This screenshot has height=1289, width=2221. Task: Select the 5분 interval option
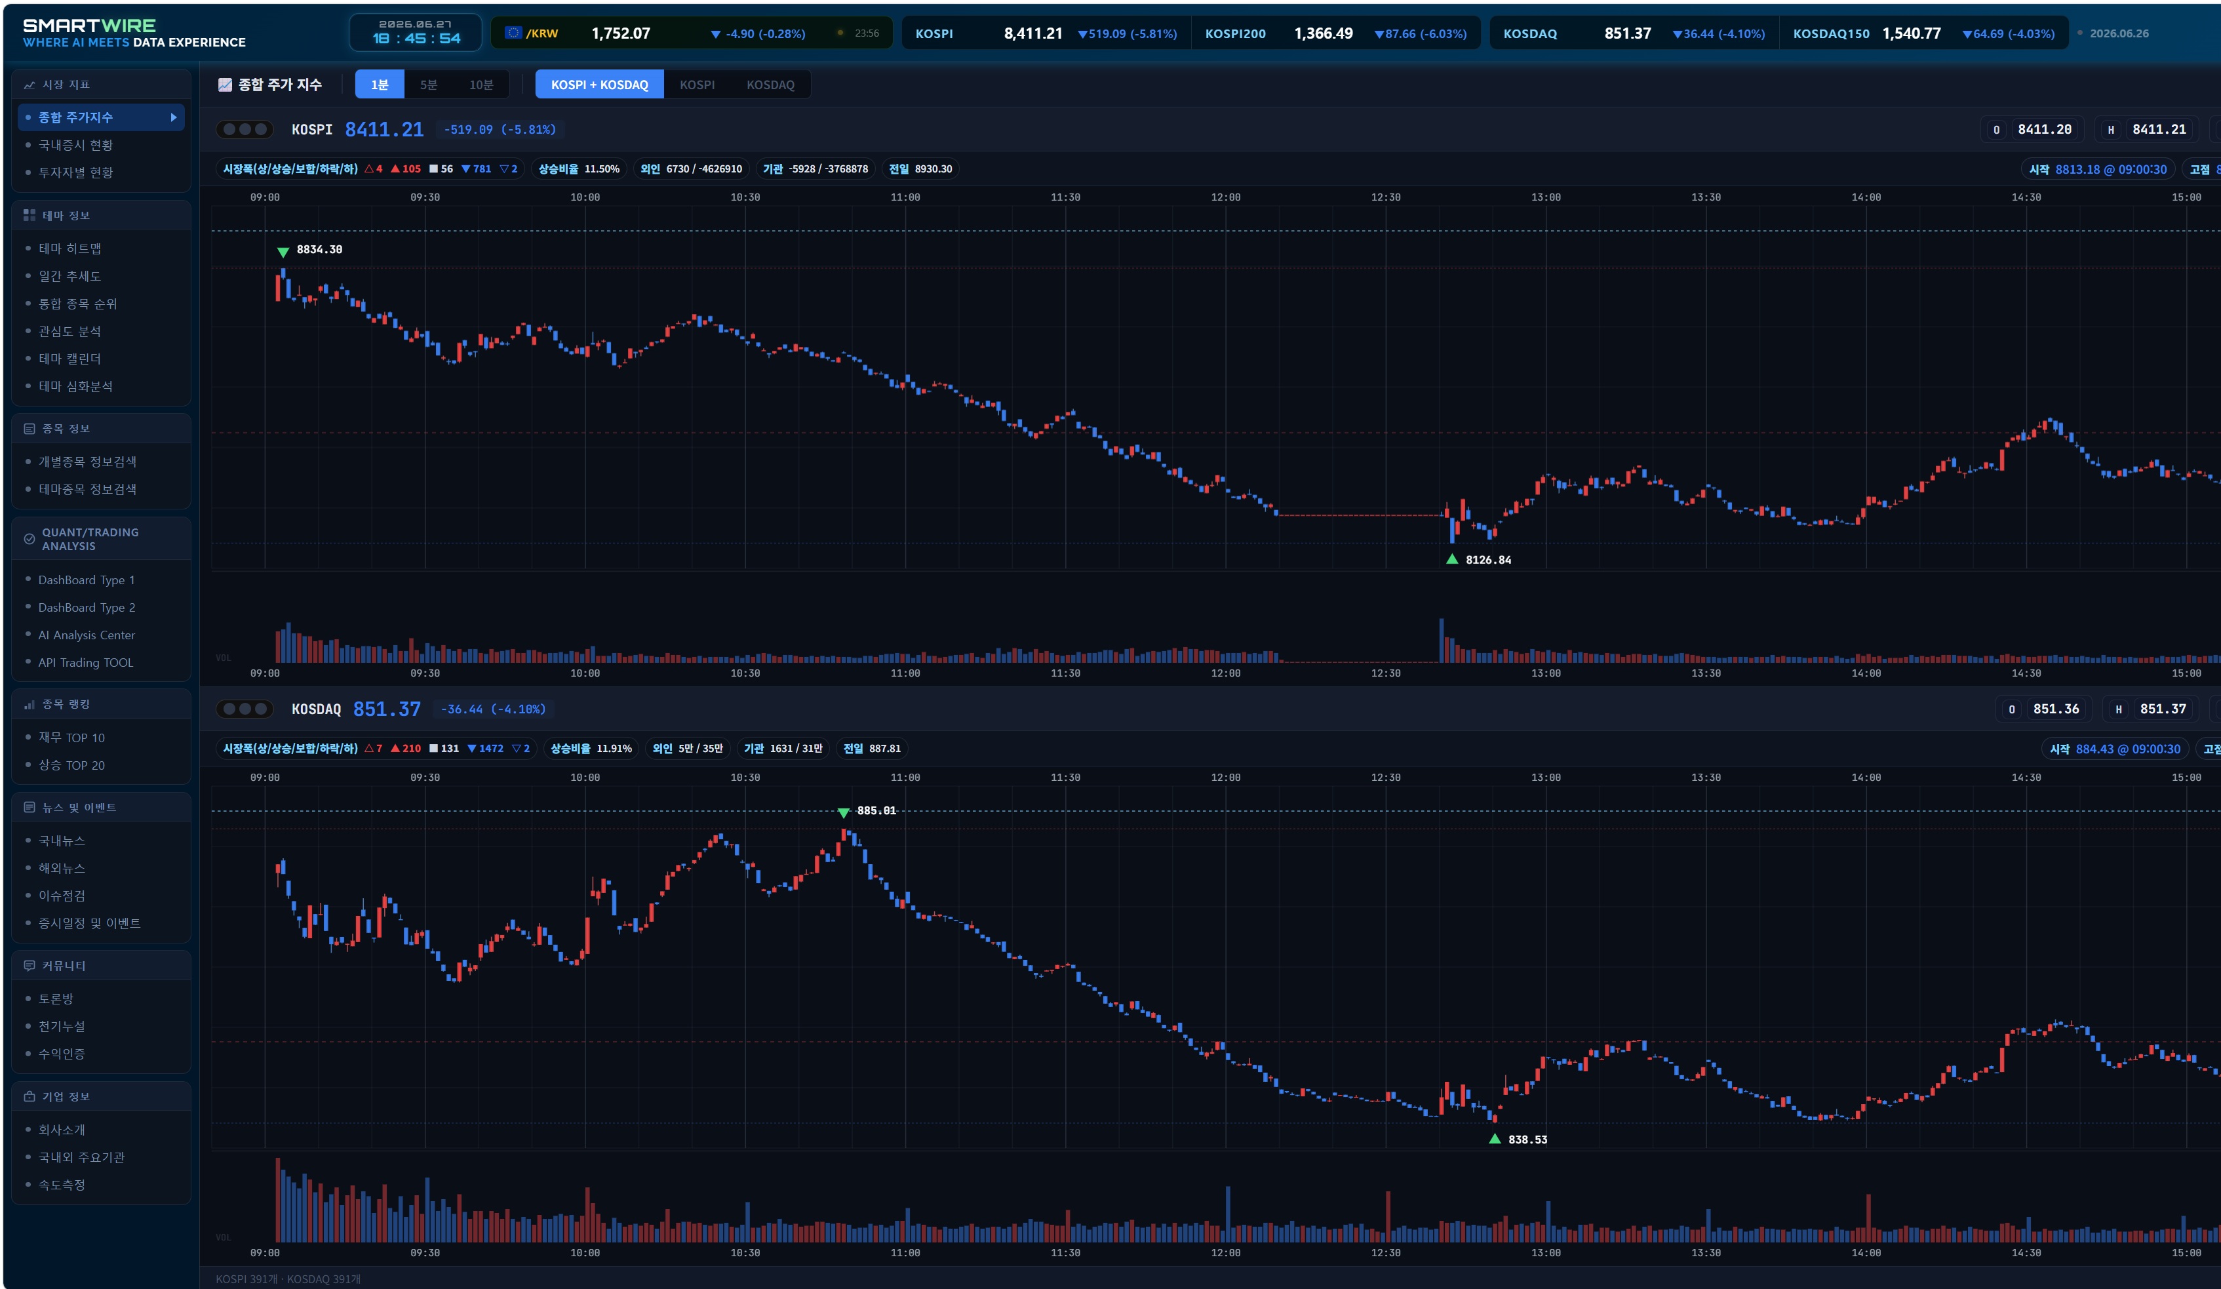pyautogui.click(x=428, y=85)
